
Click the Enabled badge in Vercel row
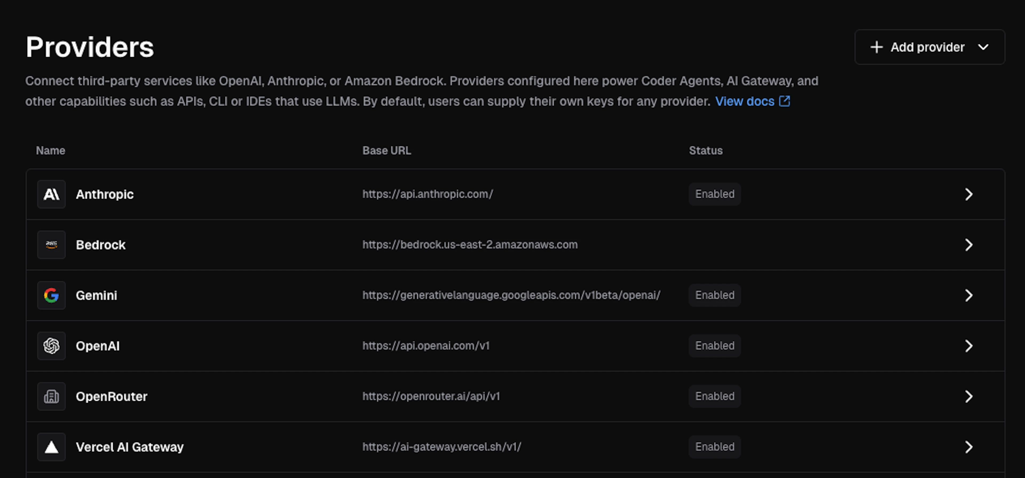(x=715, y=447)
